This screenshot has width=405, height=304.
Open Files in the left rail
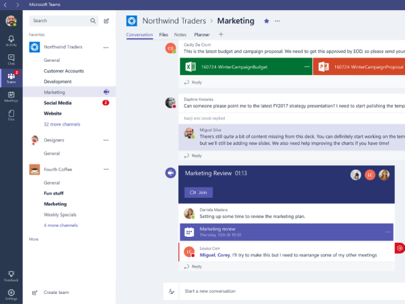(x=11, y=115)
